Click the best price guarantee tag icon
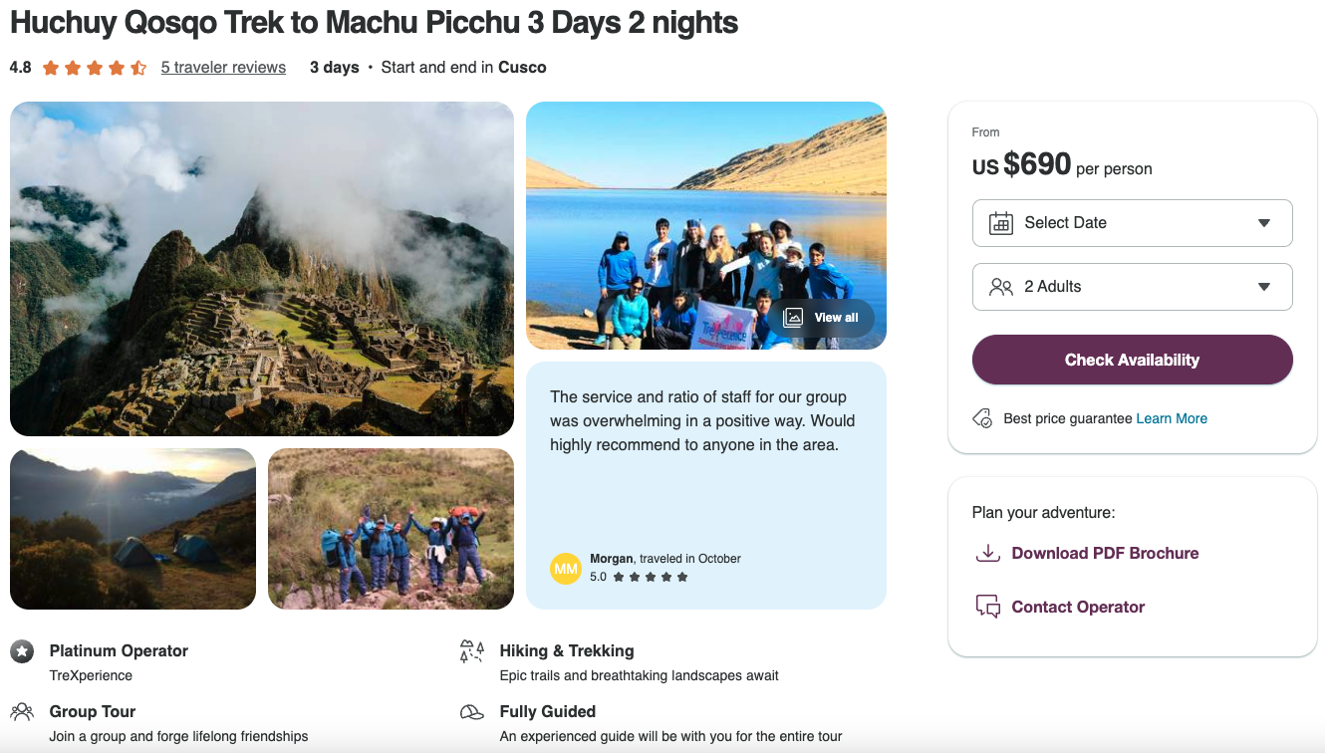The width and height of the screenshot is (1325, 753). (x=982, y=418)
